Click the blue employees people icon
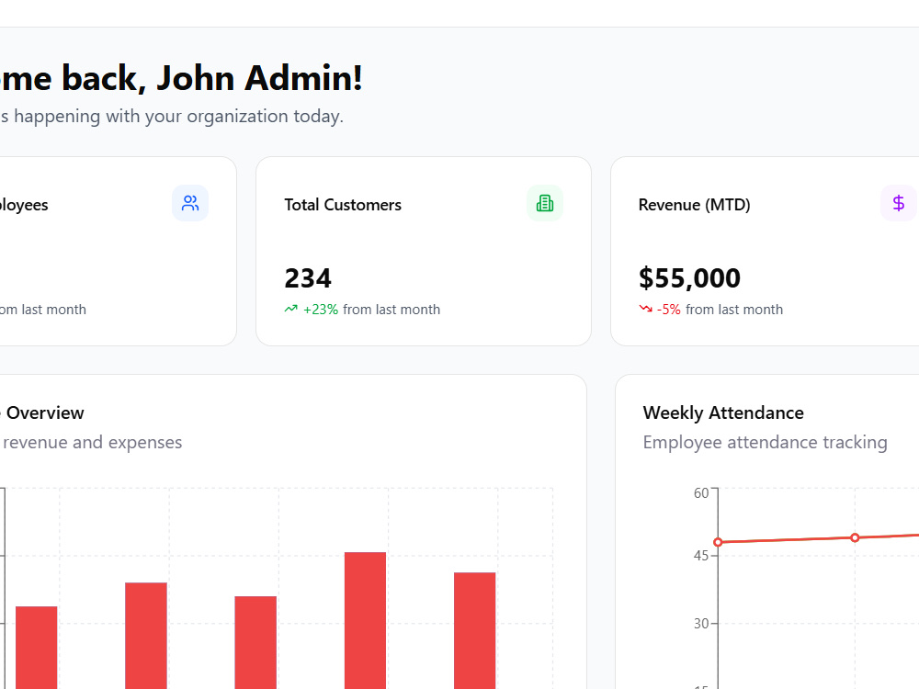This screenshot has width=919, height=689. (190, 203)
